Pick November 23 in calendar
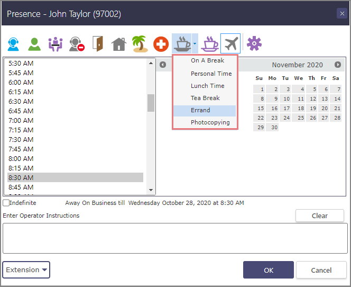The width and height of the screenshot is (351, 287). point(272,118)
